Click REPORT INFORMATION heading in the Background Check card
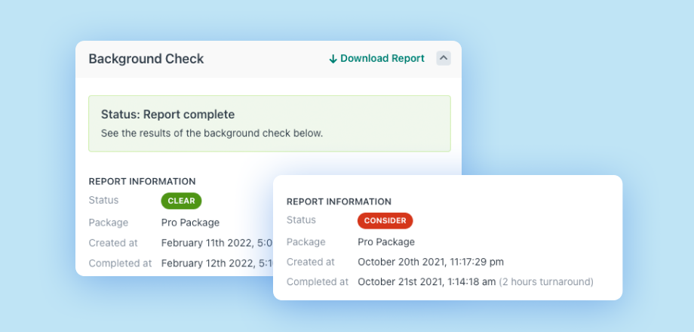The height and width of the screenshot is (332, 694). tap(142, 182)
